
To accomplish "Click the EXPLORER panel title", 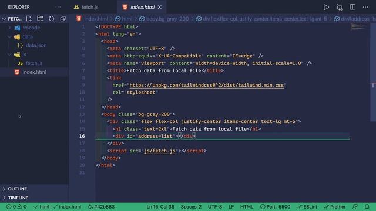I will (x=19, y=7).
